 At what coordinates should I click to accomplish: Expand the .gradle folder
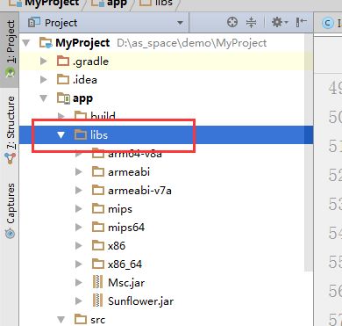[x=44, y=62]
